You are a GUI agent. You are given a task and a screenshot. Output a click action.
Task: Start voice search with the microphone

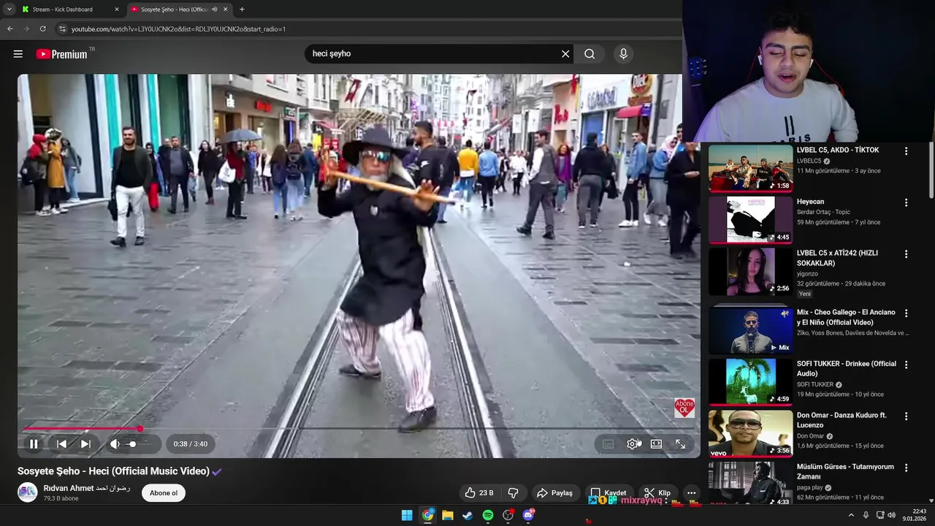click(623, 54)
